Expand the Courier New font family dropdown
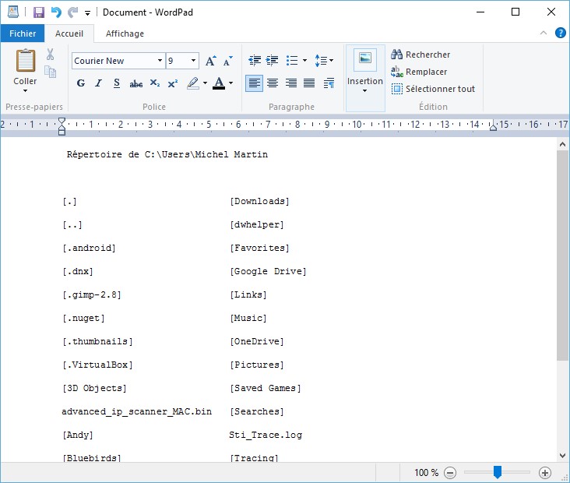 pyautogui.click(x=160, y=61)
